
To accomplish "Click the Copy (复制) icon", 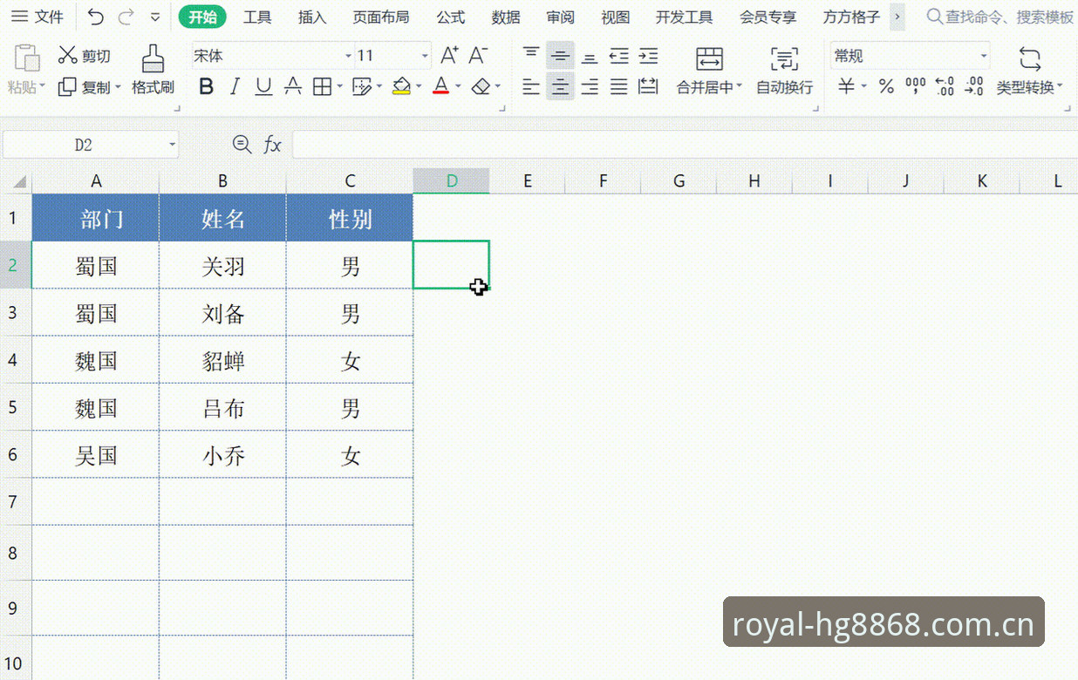I will tap(67, 87).
